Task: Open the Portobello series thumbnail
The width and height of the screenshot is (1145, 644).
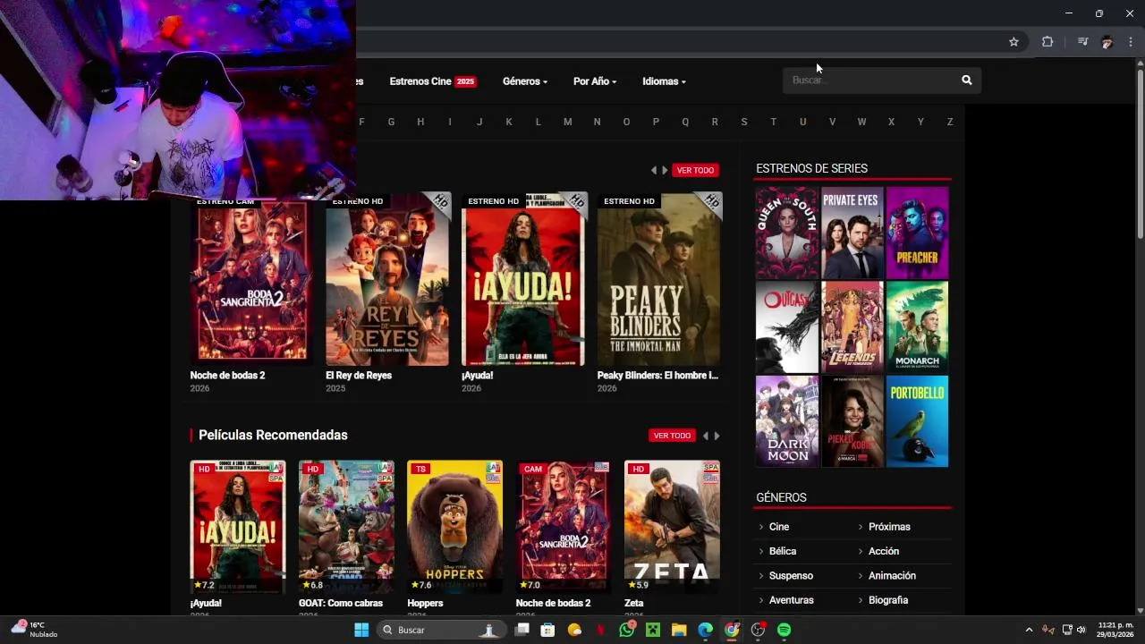Action: point(918,421)
